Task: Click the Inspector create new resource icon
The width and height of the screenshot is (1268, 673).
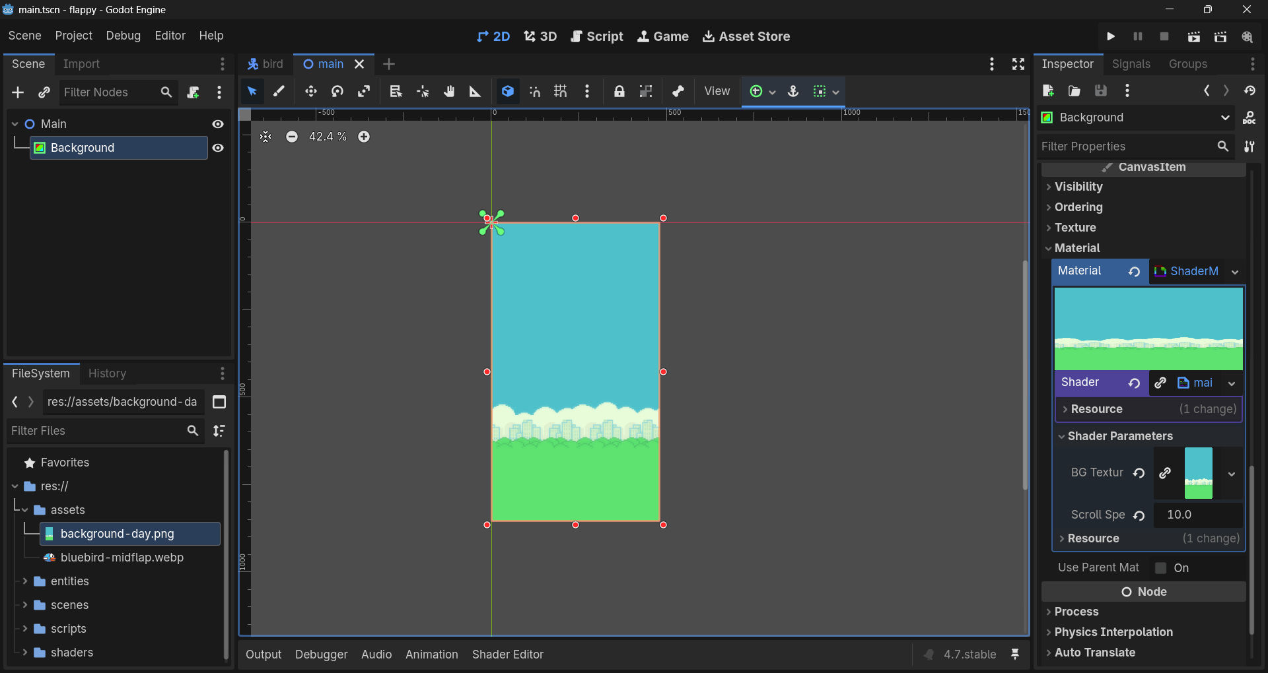Action: 1048,90
